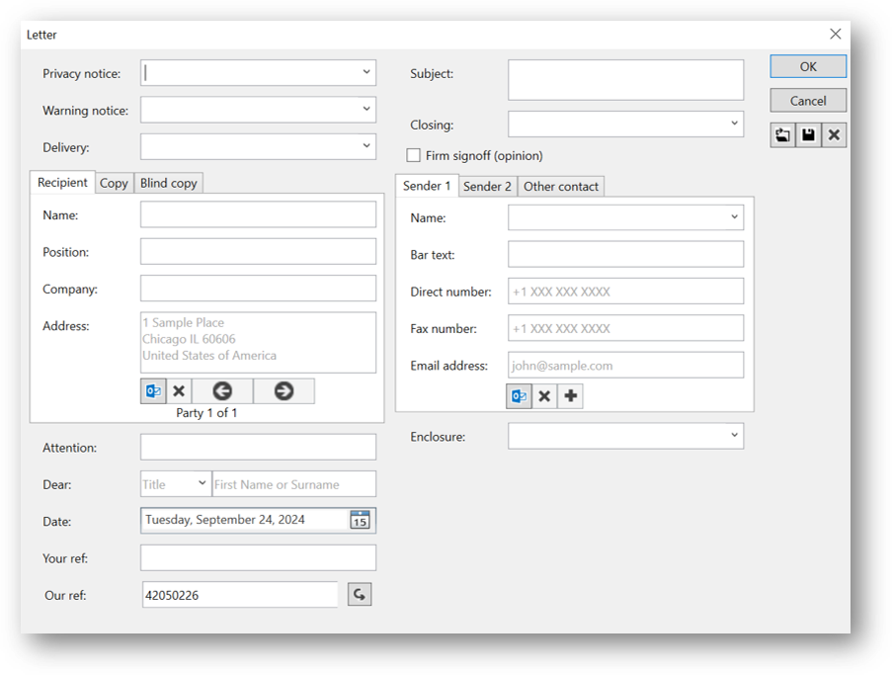Screen dimensions: 892x675
Task: Close the Letter dialog window
Action: [835, 35]
